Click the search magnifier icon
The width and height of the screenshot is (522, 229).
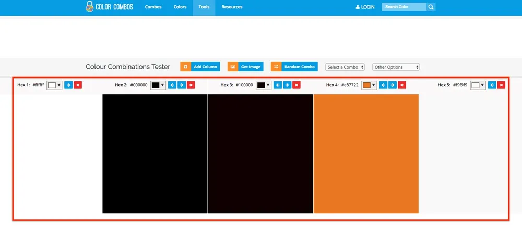pyautogui.click(x=431, y=7)
